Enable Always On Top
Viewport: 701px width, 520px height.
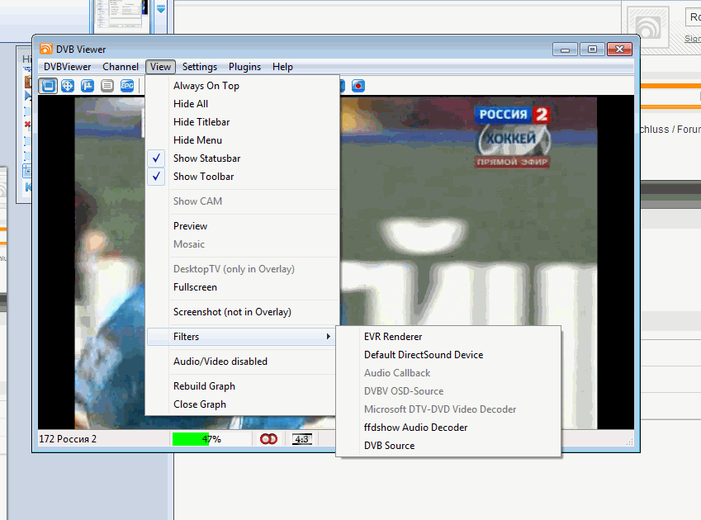(206, 86)
